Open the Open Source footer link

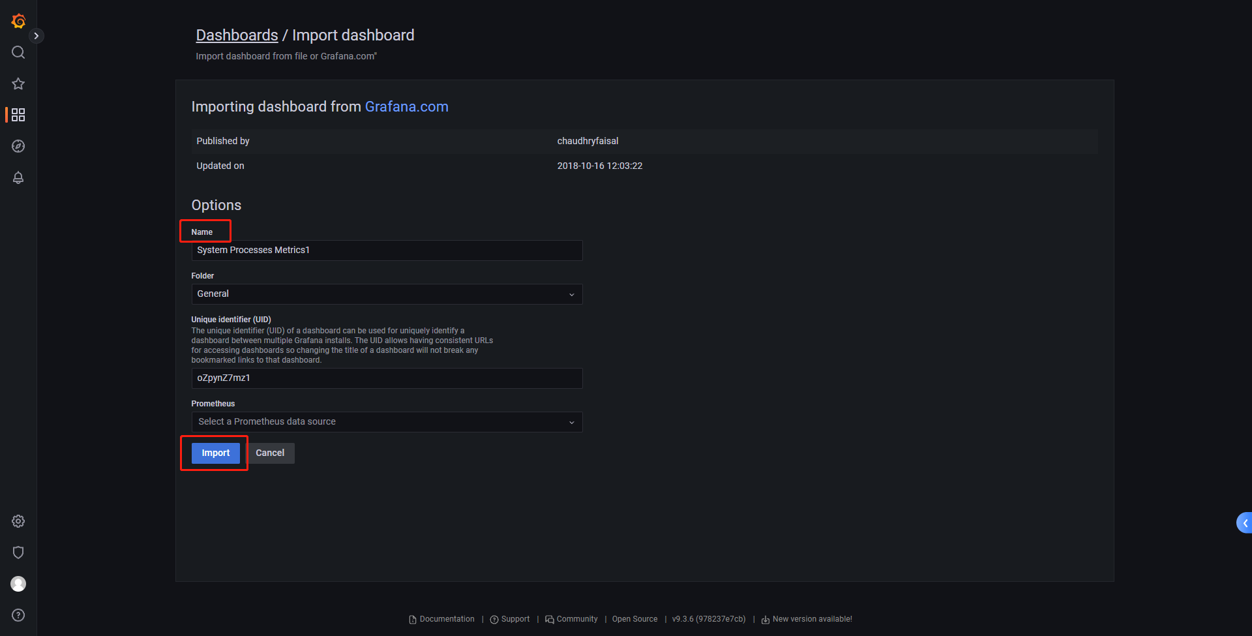pyautogui.click(x=634, y=619)
